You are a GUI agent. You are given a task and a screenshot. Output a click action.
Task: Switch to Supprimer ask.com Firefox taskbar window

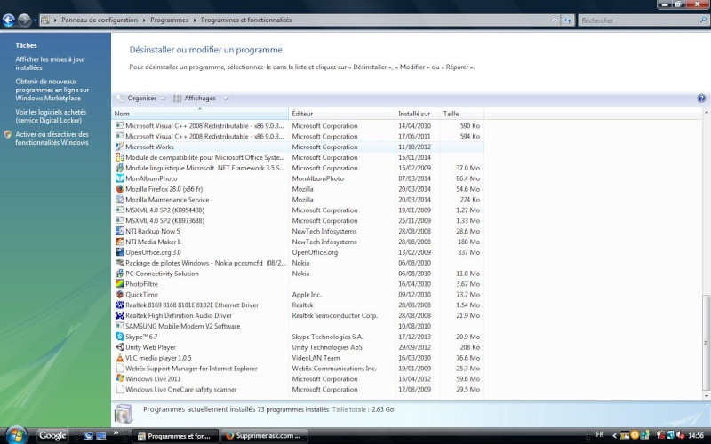coord(263,436)
